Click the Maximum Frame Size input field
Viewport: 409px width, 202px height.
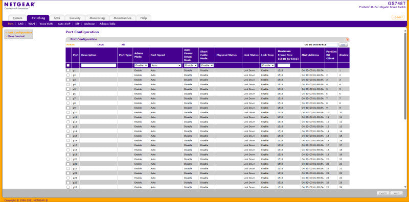284,65
